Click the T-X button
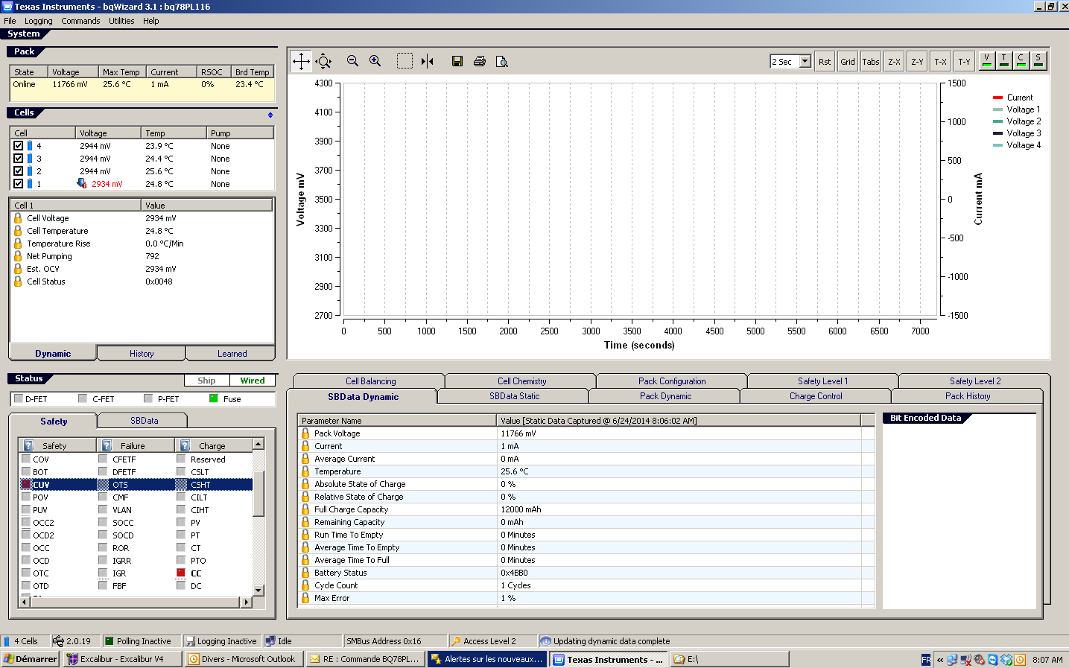The image size is (1069, 668). [x=941, y=62]
